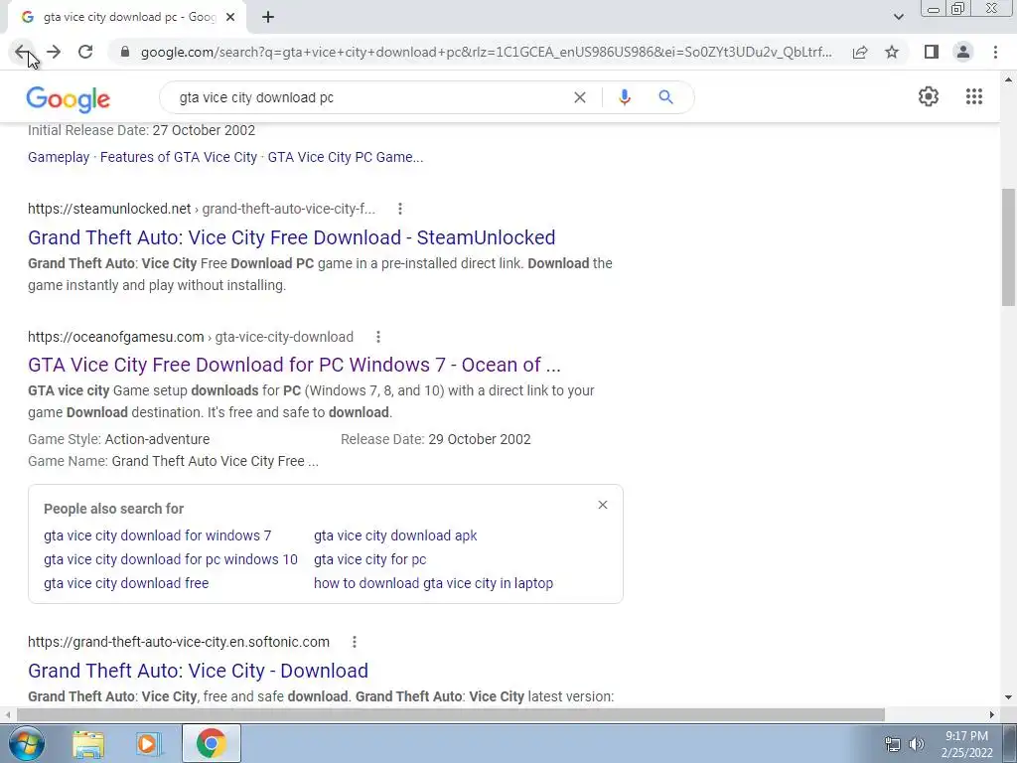This screenshot has width=1017, height=763.
Task: Open File Explorer from taskbar
Action: pos(88,743)
